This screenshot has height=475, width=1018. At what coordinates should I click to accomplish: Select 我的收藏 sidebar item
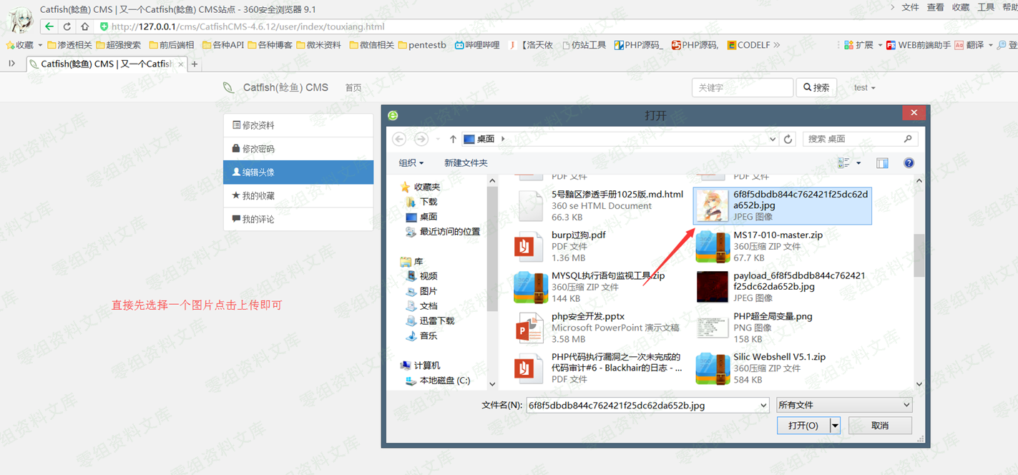coord(258,195)
